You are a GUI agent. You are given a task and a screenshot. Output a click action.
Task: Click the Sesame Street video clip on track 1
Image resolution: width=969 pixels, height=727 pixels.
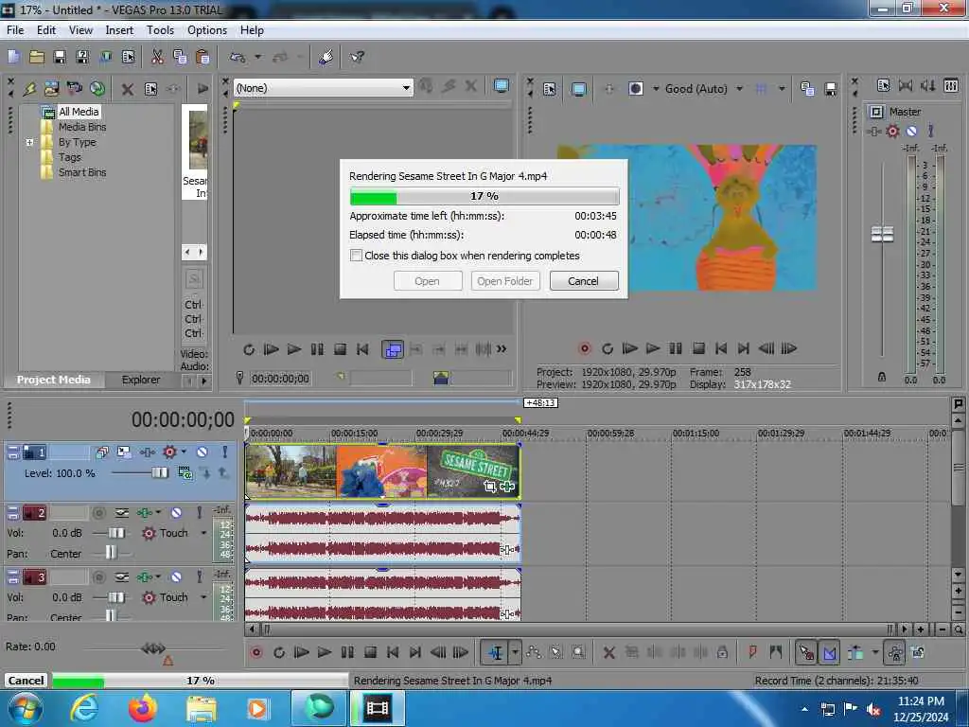pos(382,471)
